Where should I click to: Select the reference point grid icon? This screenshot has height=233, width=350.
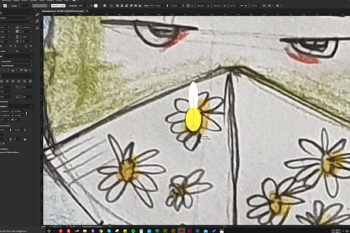tap(188, 6)
